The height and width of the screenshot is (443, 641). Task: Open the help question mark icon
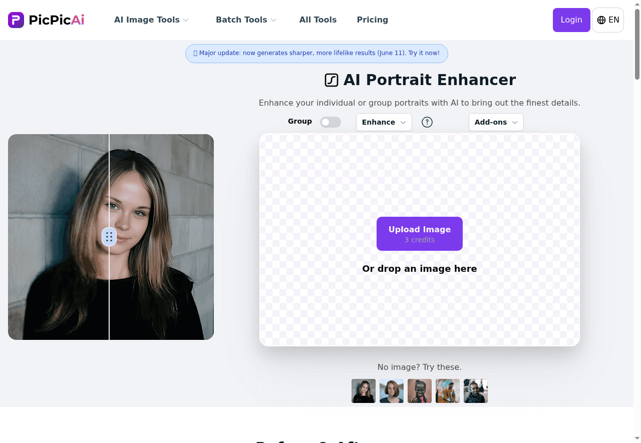(x=427, y=122)
